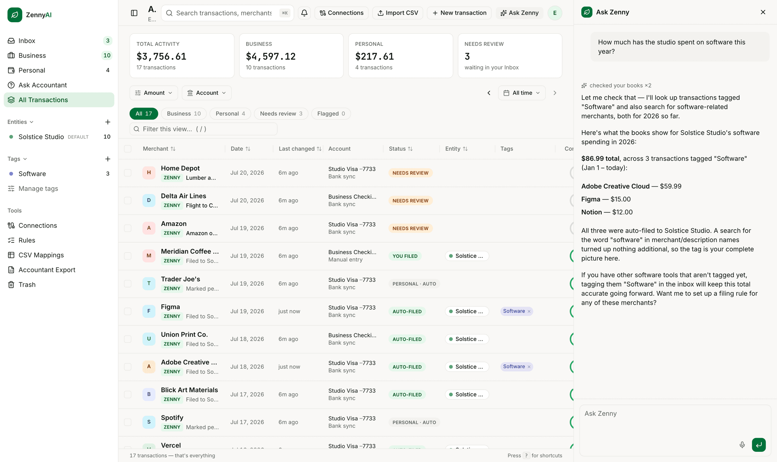The height and width of the screenshot is (462, 777).
Task: Check the Amazon row checkbox
Action: 128,228
